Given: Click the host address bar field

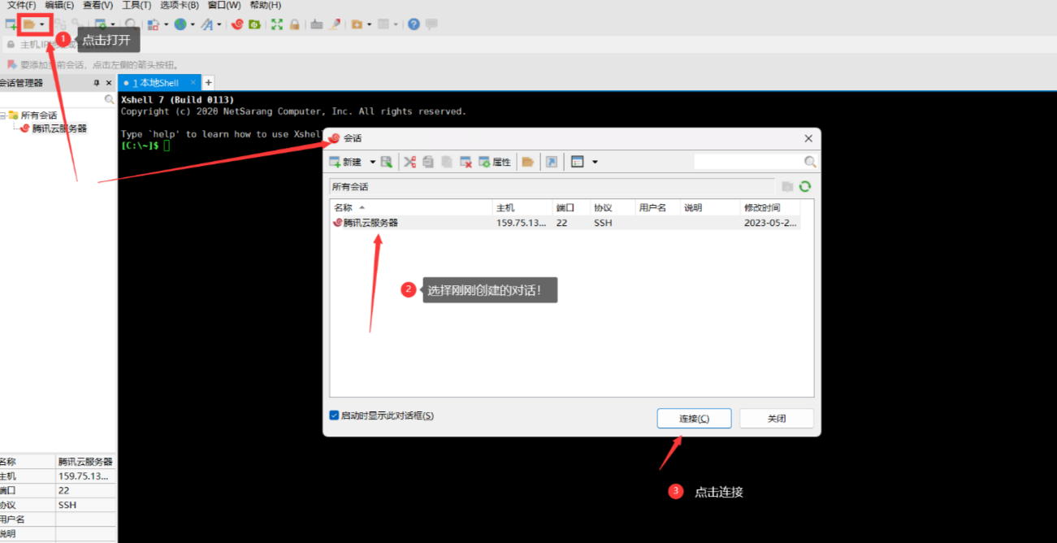Looking at the screenshot, I should click(x=528, y=45).
